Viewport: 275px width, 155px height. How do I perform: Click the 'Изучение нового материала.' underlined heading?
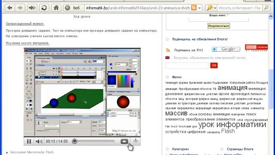click(x=27, y=43)
